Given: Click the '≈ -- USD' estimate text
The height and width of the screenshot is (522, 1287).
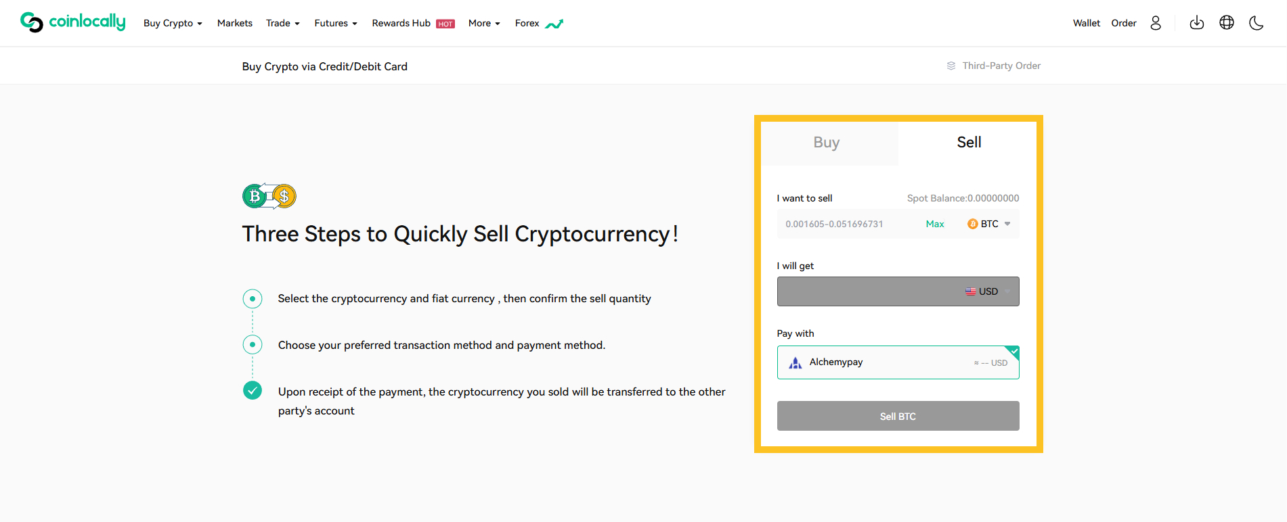Looking at the screenshot, I should pyautogui.click(x=990, y=363).
